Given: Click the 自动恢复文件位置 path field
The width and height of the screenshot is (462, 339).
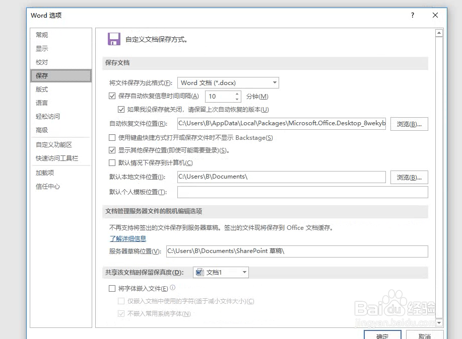Looking at the screenshot, I should pos(282,123).
